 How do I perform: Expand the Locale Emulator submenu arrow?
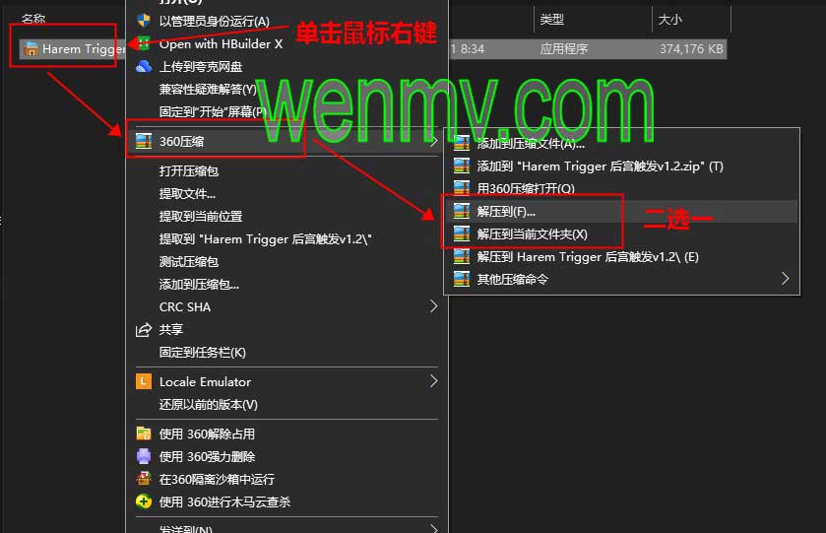point(433,381)
